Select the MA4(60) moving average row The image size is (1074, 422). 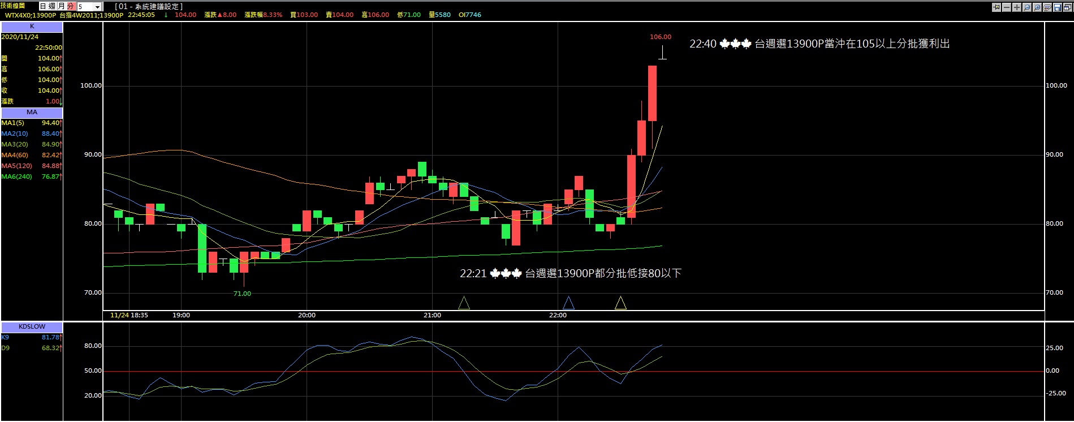[x=32, y=155]
